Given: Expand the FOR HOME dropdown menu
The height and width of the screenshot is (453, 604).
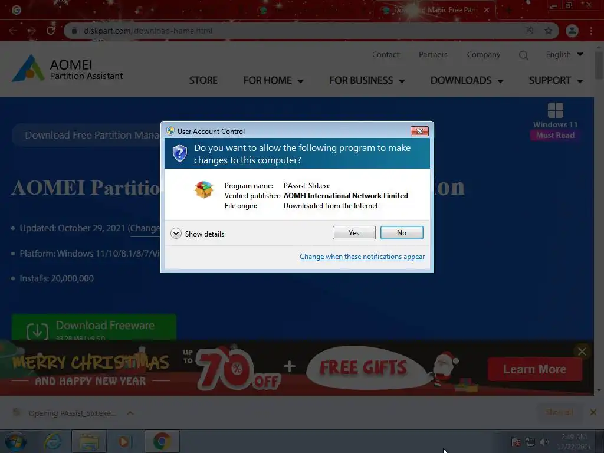Looking at the screenshot, I should [x=273, y=80].
